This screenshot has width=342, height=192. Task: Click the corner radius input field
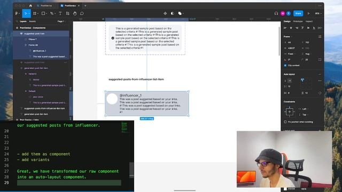coord(308,60)
